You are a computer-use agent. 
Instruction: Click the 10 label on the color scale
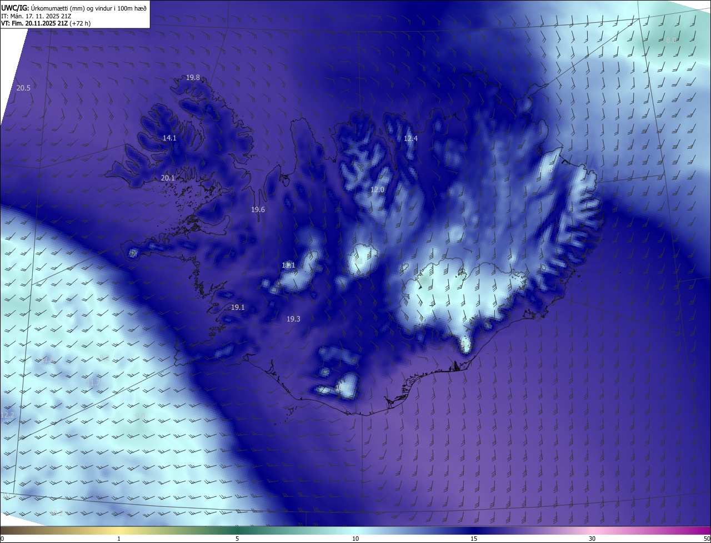pos(355,539)
